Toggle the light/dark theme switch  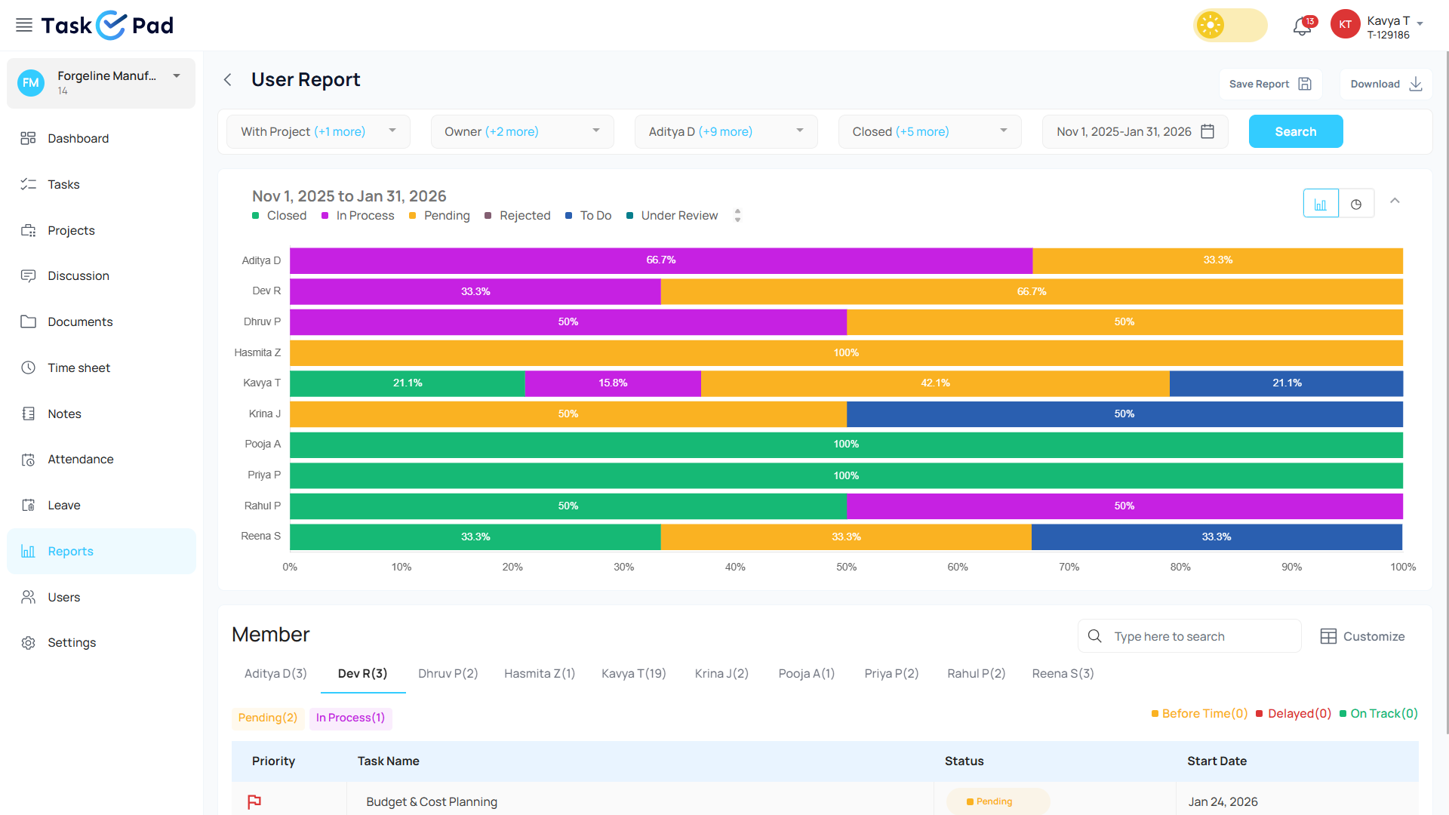[x=1229, y=25]
